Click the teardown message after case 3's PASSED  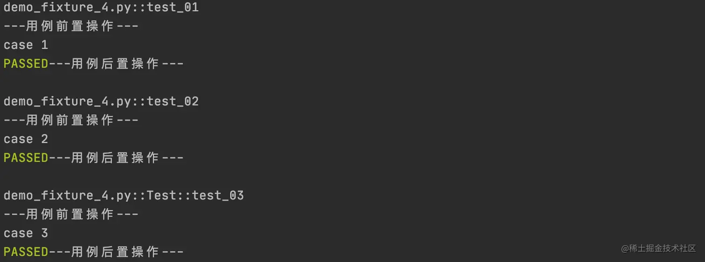(116, 252)
